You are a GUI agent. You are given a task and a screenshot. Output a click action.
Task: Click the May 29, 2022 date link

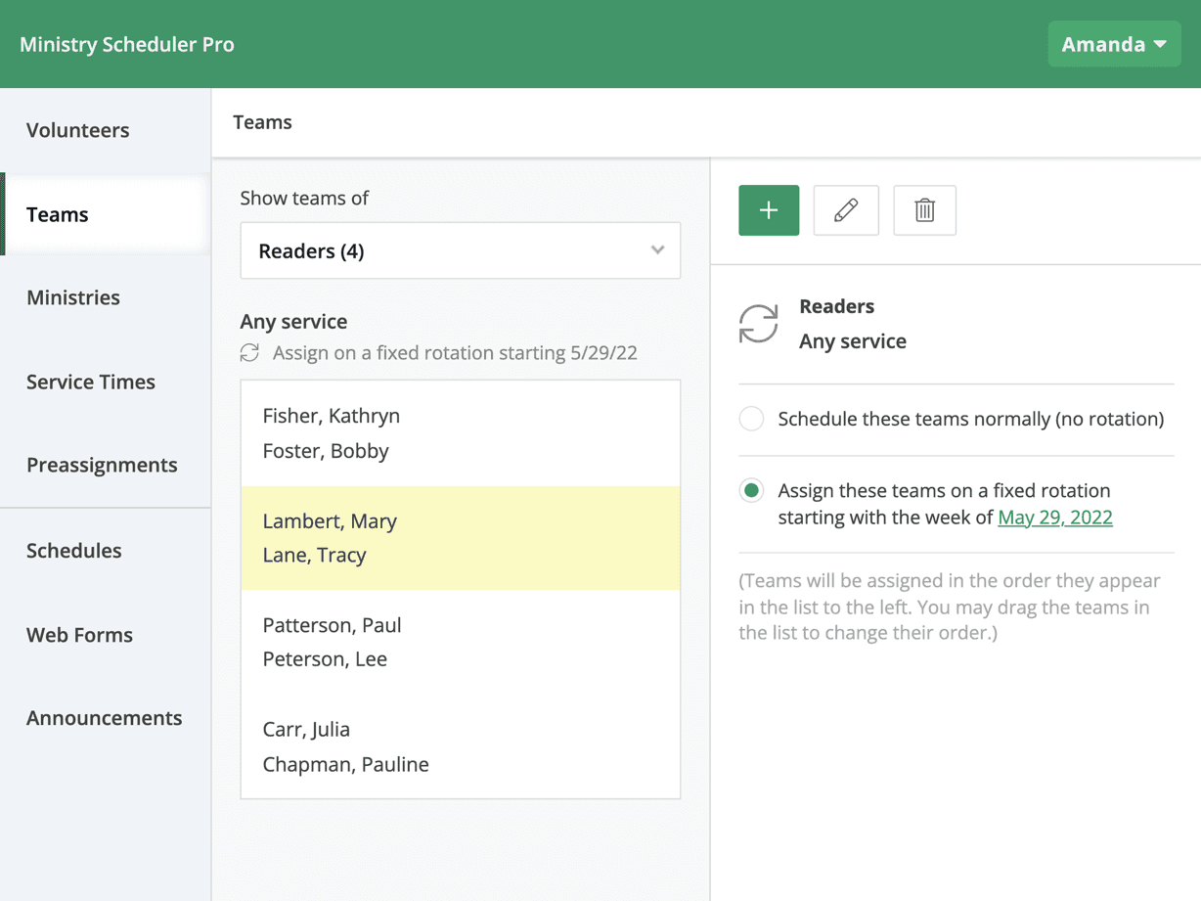click(1055, 518)
